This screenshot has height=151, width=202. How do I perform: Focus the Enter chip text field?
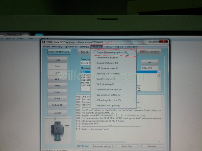click(x=86, y=63)
